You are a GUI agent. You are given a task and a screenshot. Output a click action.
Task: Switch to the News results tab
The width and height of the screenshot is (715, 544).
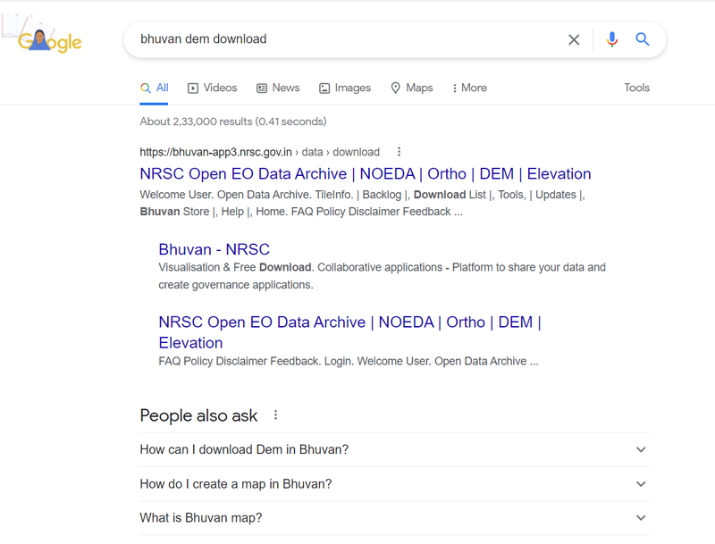click(278, 88)
